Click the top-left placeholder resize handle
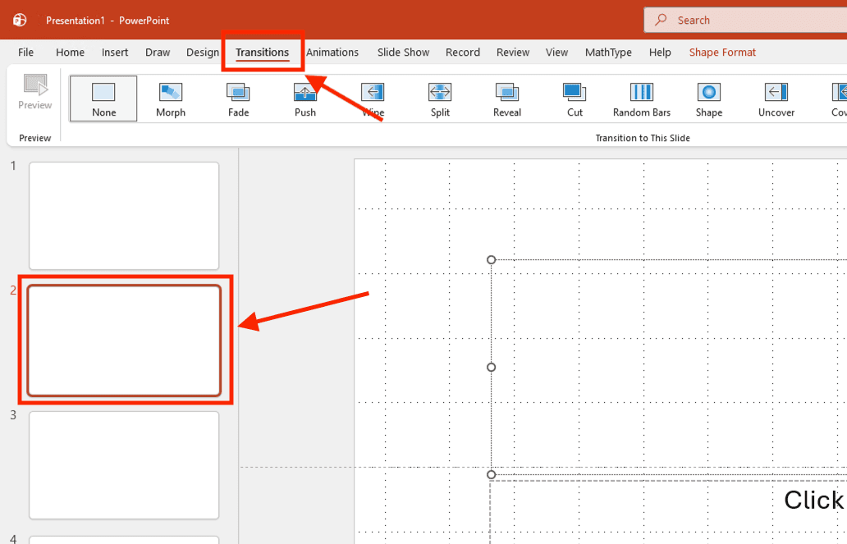This screenshot has height=544, width=847. coord(491,260)
